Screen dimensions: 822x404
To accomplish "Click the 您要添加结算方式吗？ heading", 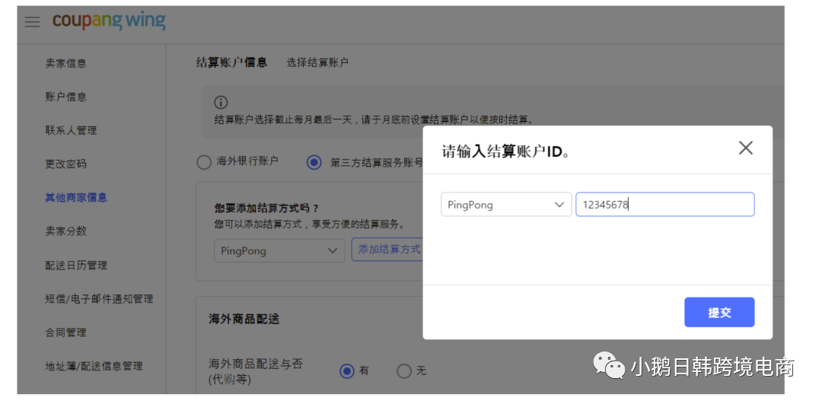I will coord(267,208).
